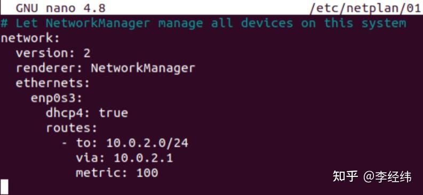Click the white cursor block on last line

5,186
